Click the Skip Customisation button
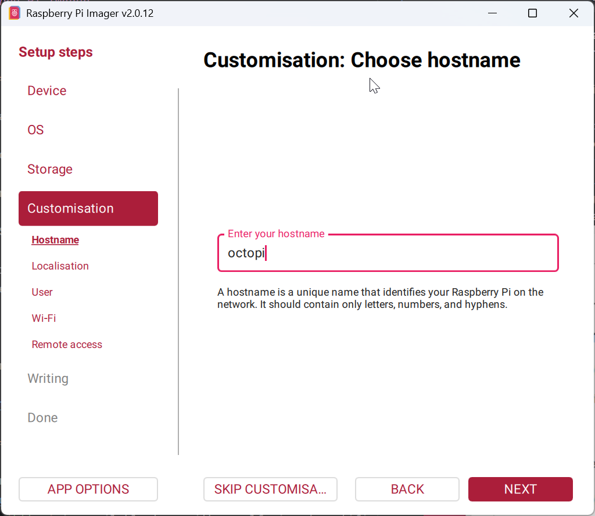 [270, 489]
